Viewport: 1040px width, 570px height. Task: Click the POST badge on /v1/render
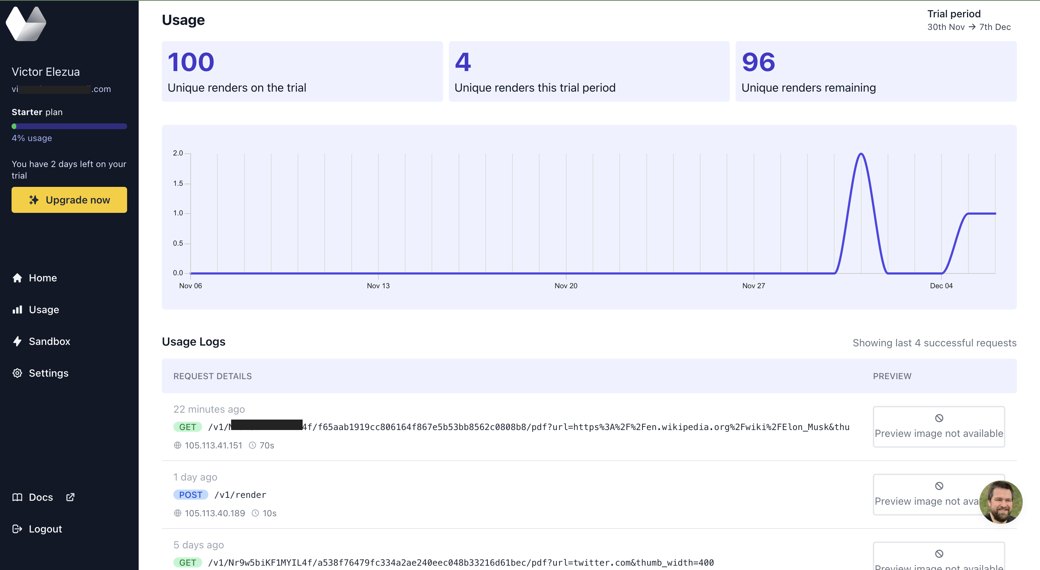point(190,495)
